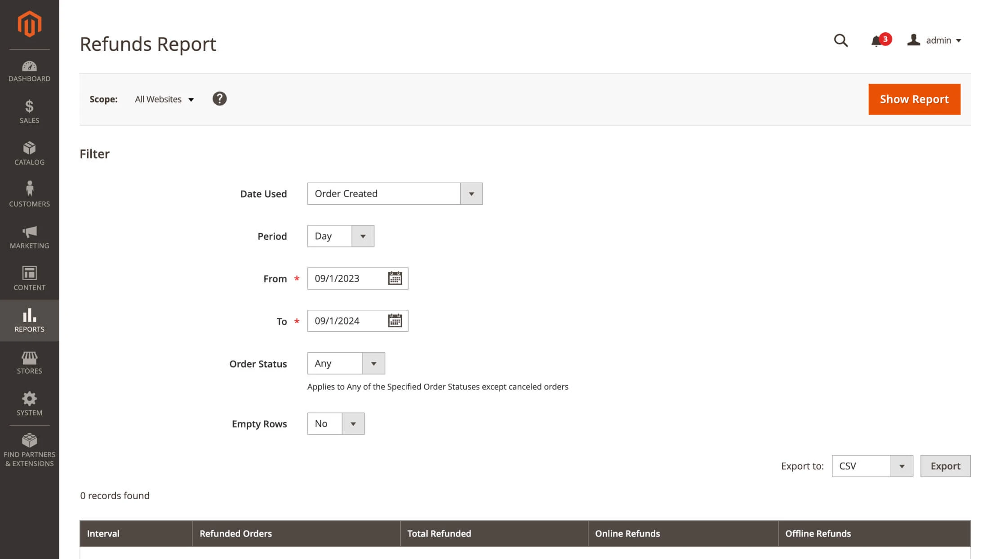Open the Stores menu in sidebar

pos(29,362)
